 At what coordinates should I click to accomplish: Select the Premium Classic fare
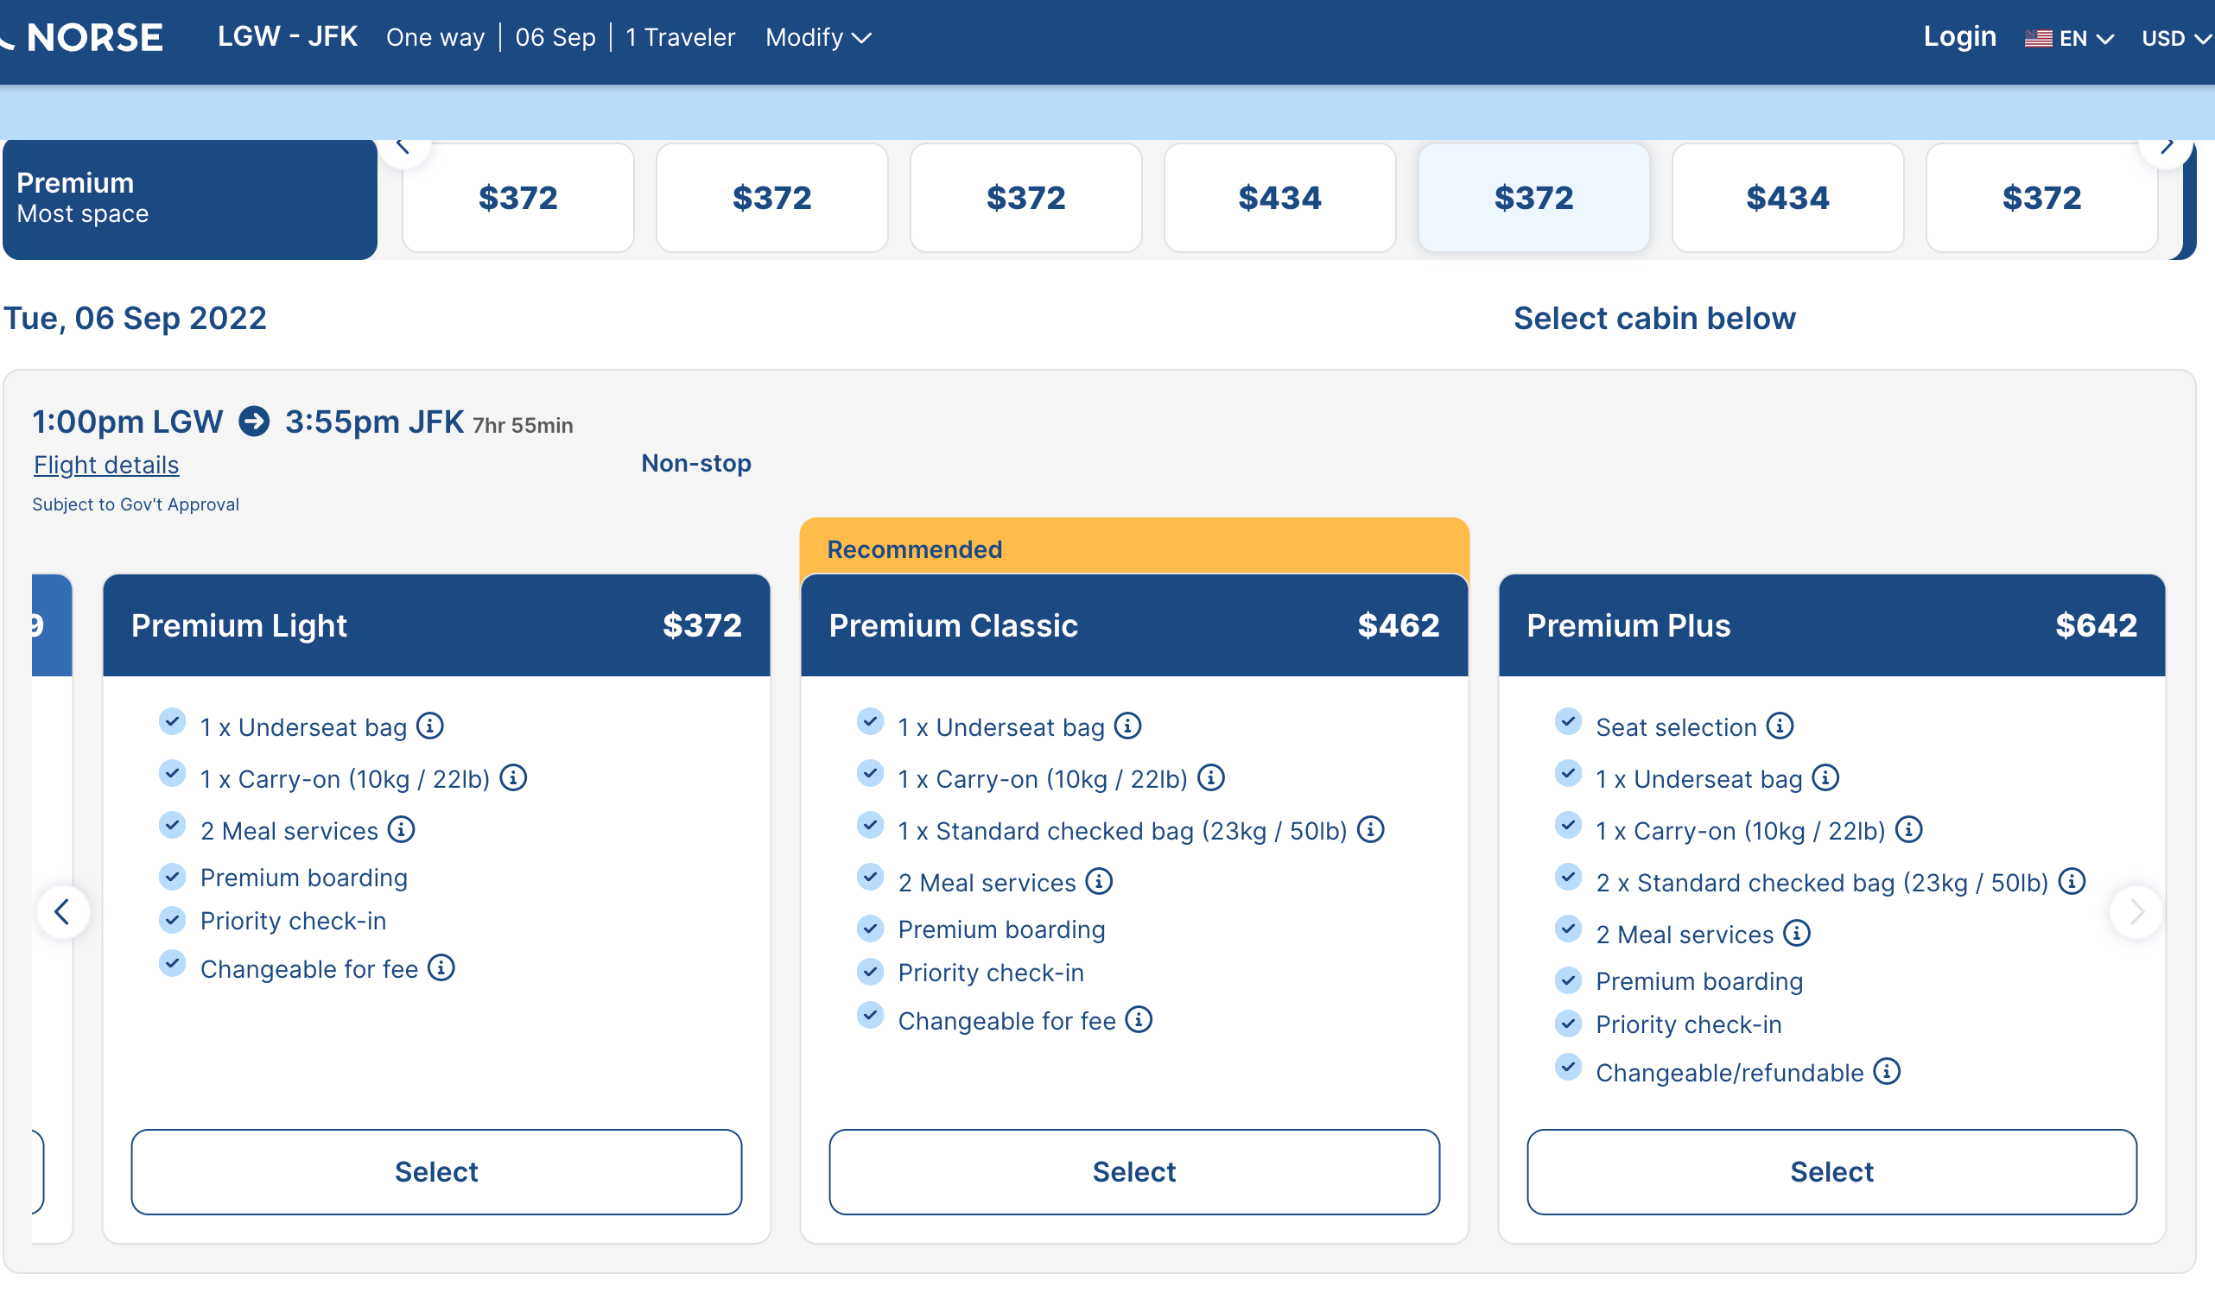click(x=1133, y=1171)
